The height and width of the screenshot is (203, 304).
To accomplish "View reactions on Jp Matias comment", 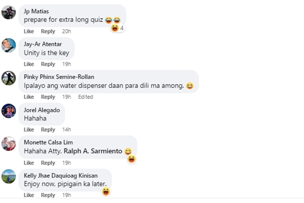I will coord(118,28).
